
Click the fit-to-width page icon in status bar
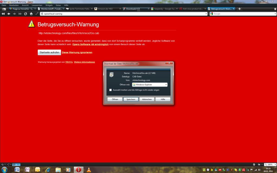click(254, 165)
